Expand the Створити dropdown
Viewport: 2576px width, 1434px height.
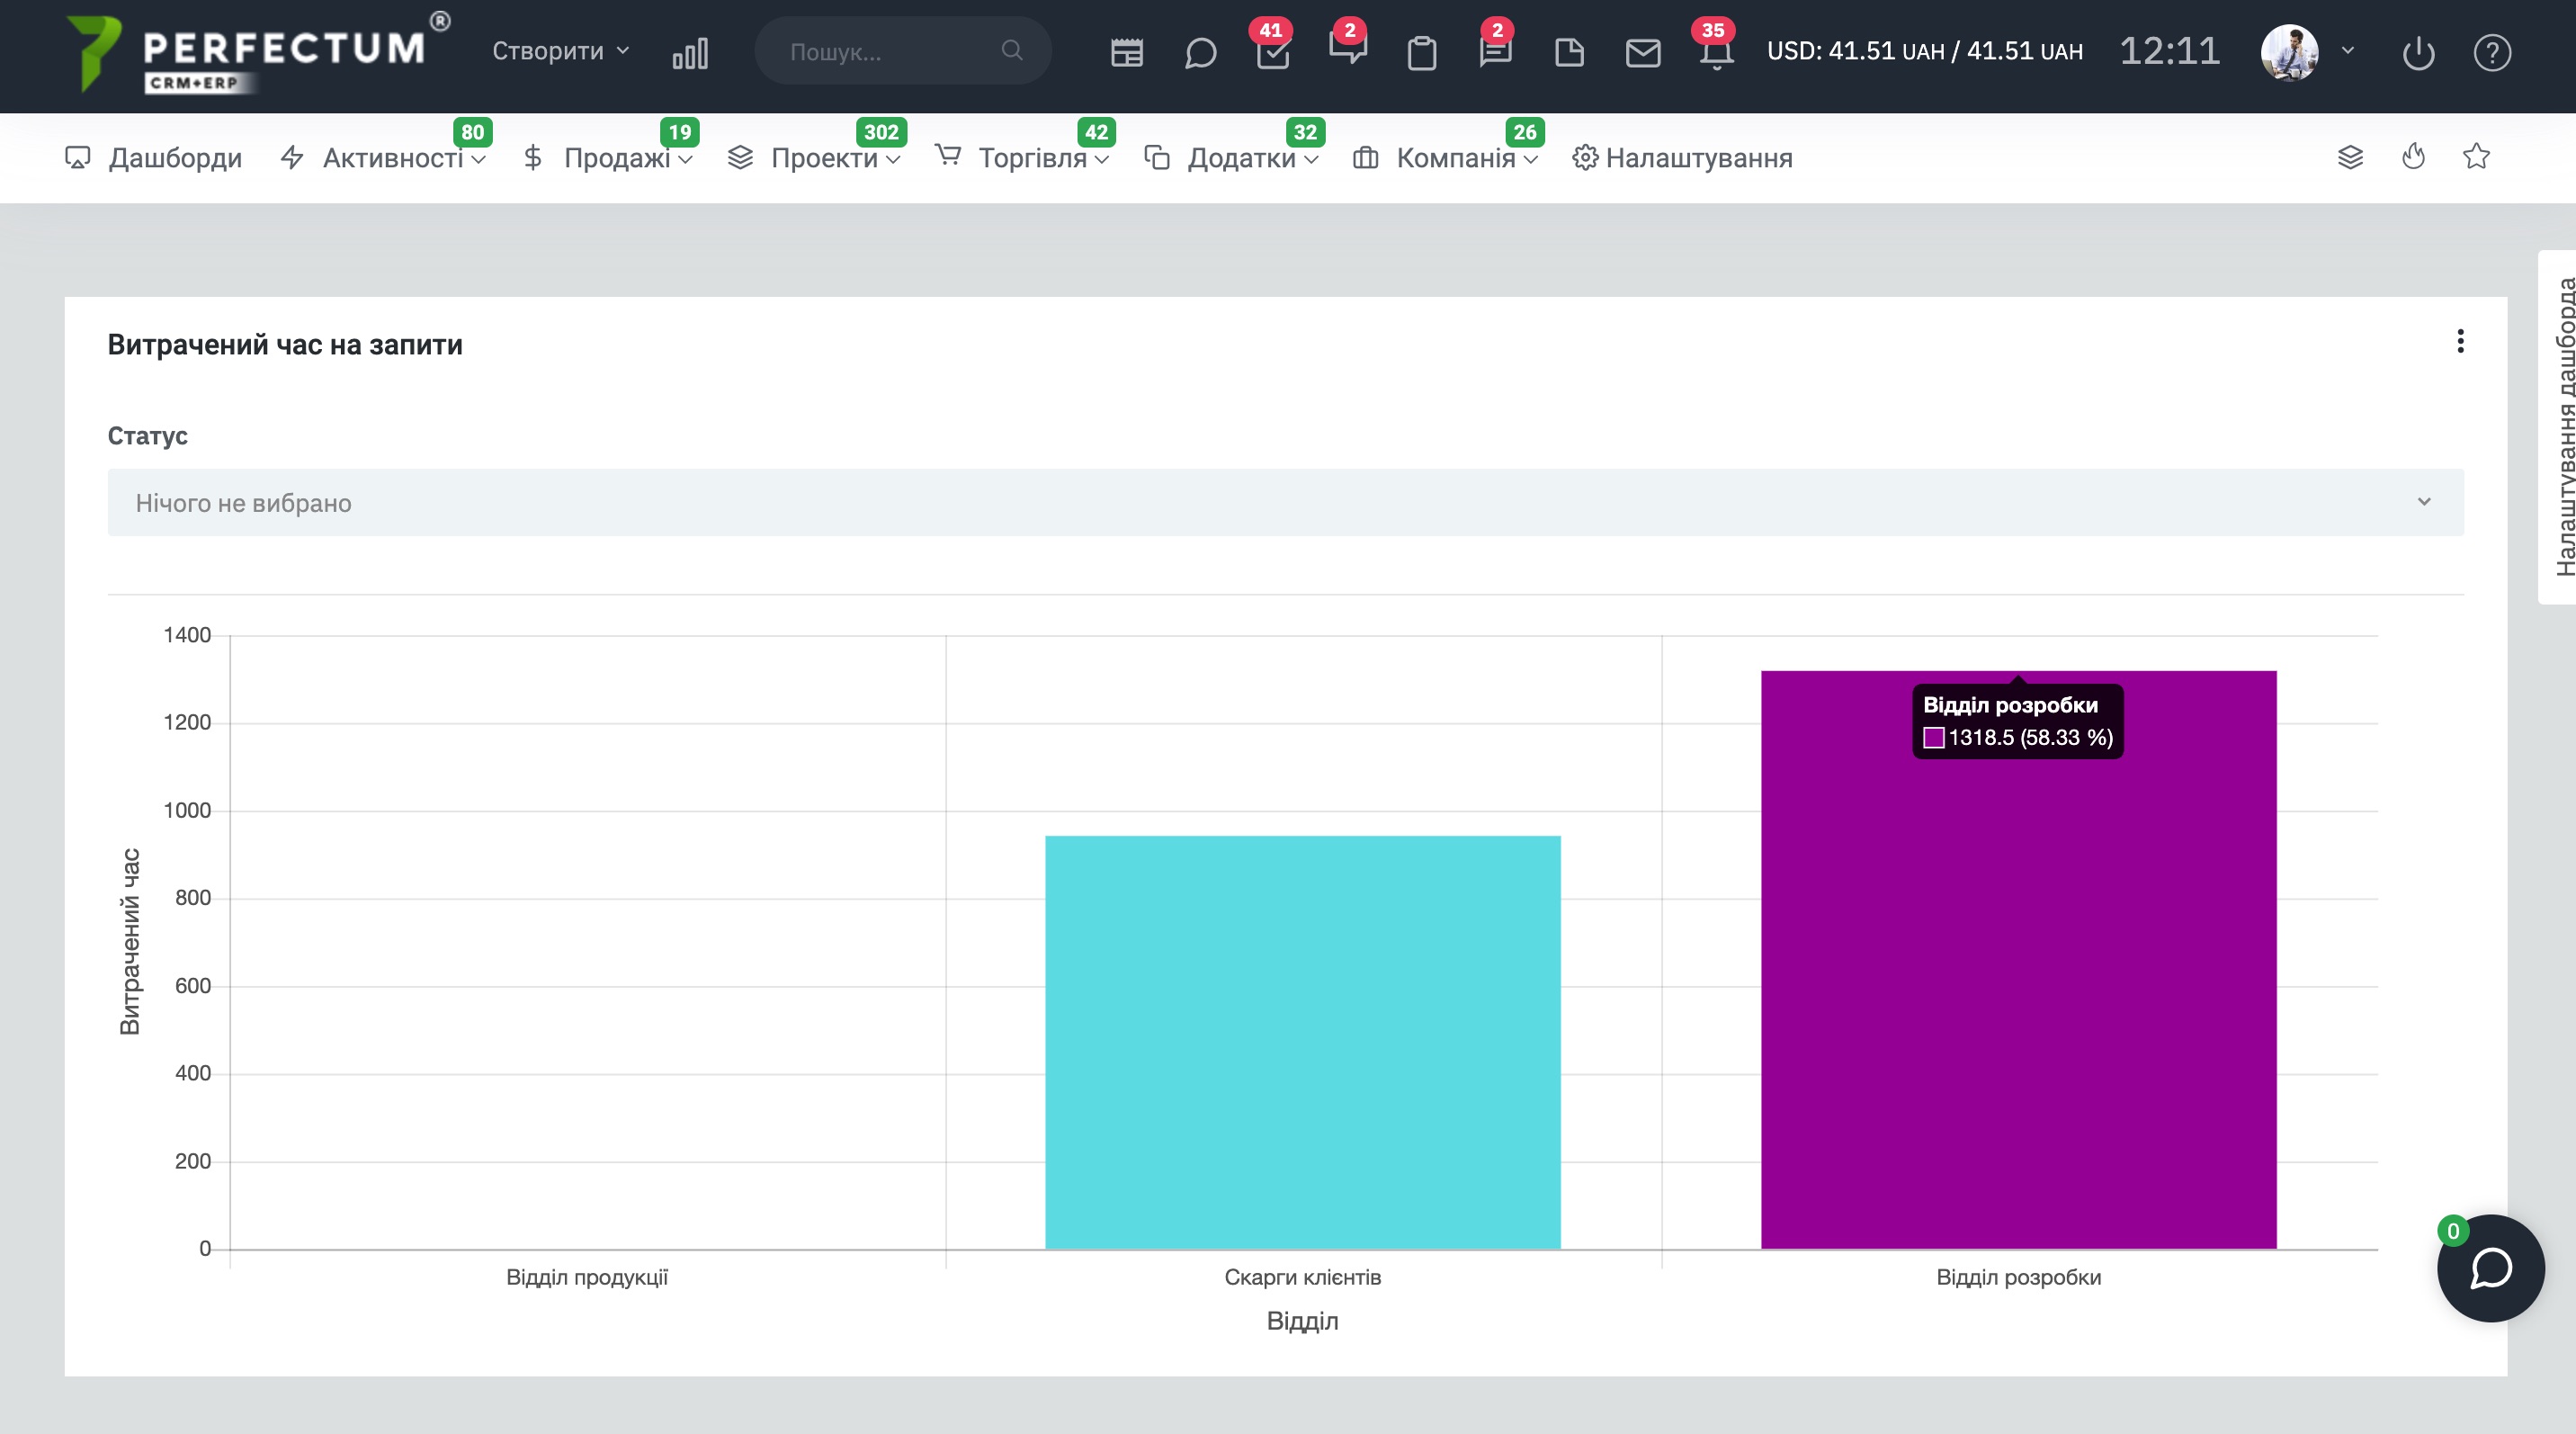pos(560,51)
